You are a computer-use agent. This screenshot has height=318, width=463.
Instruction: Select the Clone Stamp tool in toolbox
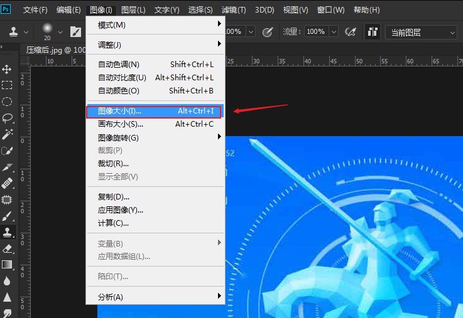(7, 232)
